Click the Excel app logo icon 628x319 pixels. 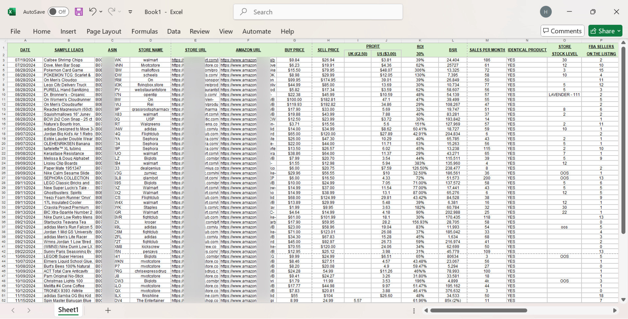pyautogui.click(x=12, y=12)
